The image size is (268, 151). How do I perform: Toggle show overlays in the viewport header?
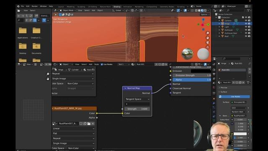[x=185, y=10]
